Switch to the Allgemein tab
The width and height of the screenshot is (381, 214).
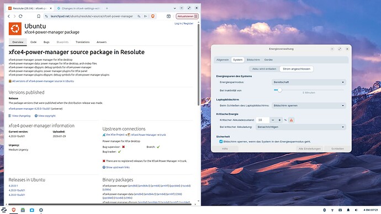[x=223, y=60]
